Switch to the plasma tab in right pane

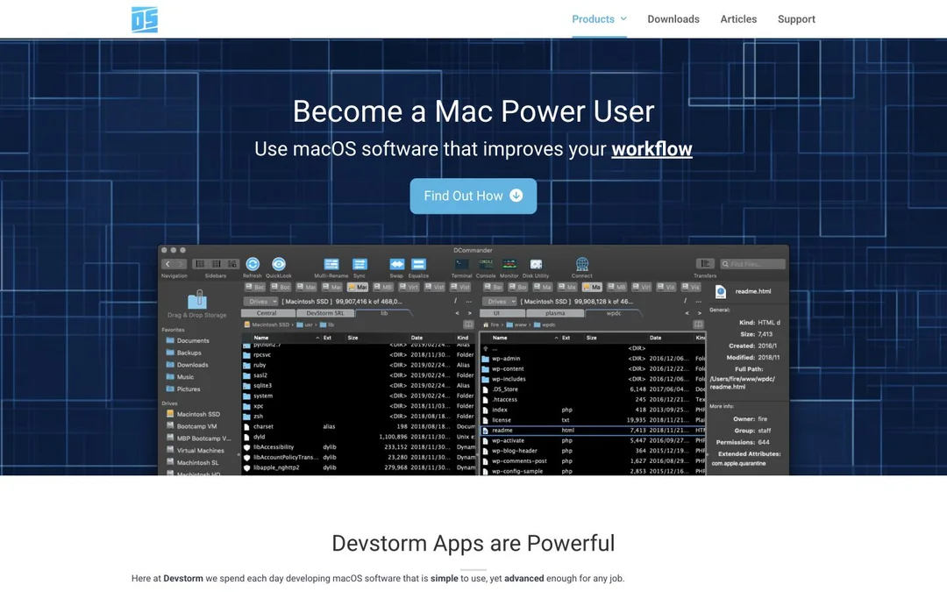click(555, 313)
